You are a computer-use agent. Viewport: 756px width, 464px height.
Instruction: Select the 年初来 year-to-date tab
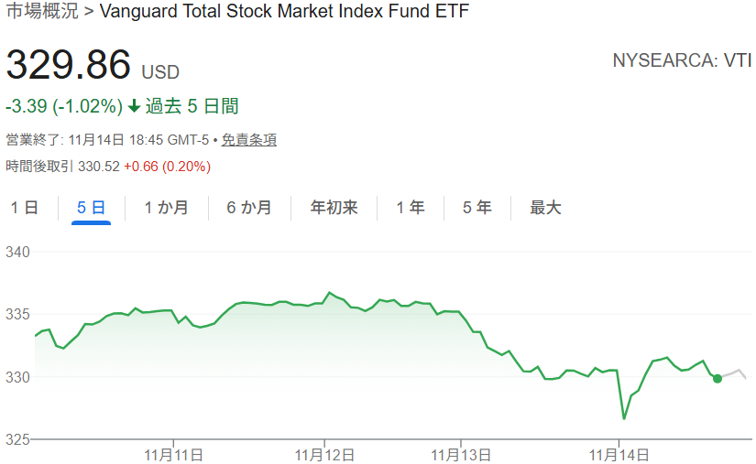tap(334, 208)
